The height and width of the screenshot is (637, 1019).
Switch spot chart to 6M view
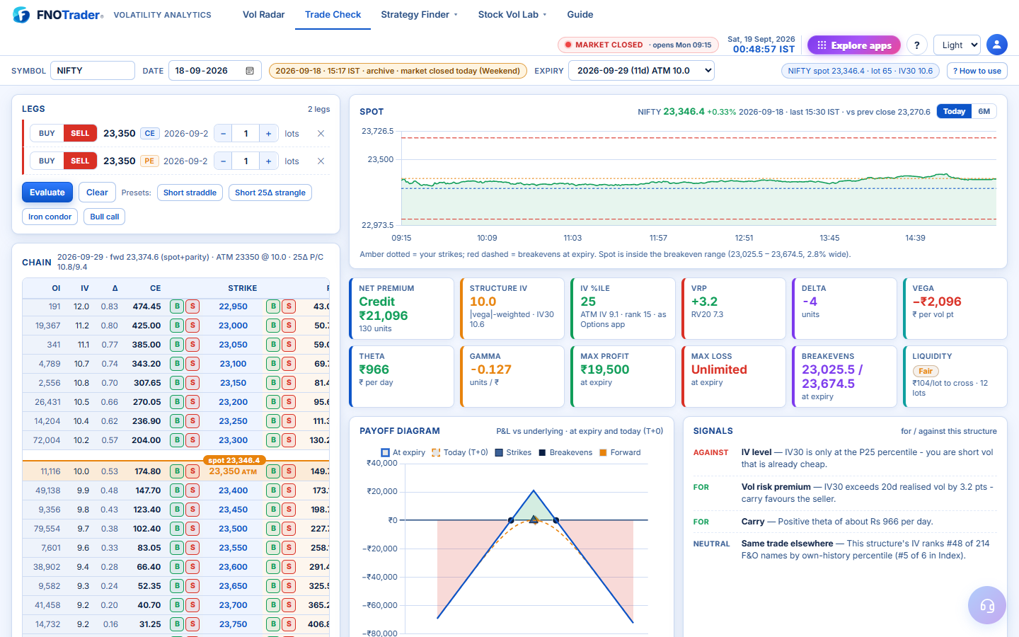[x=984, y=112]
